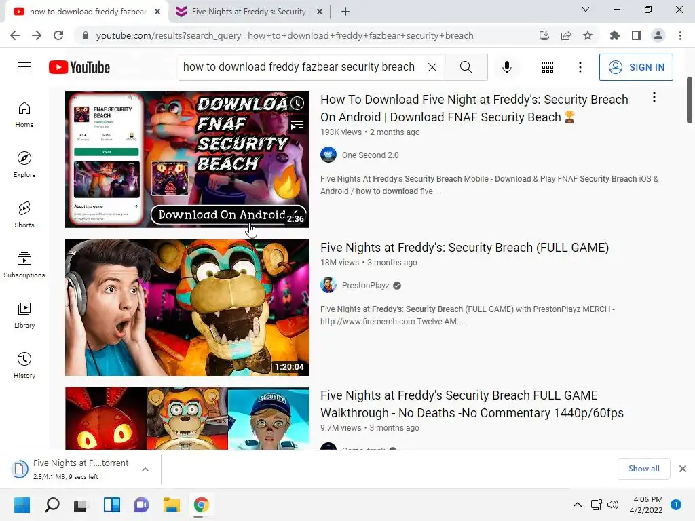Open Windows Start menu
This screenshot has width=695, height=521.
click(22, 505)
